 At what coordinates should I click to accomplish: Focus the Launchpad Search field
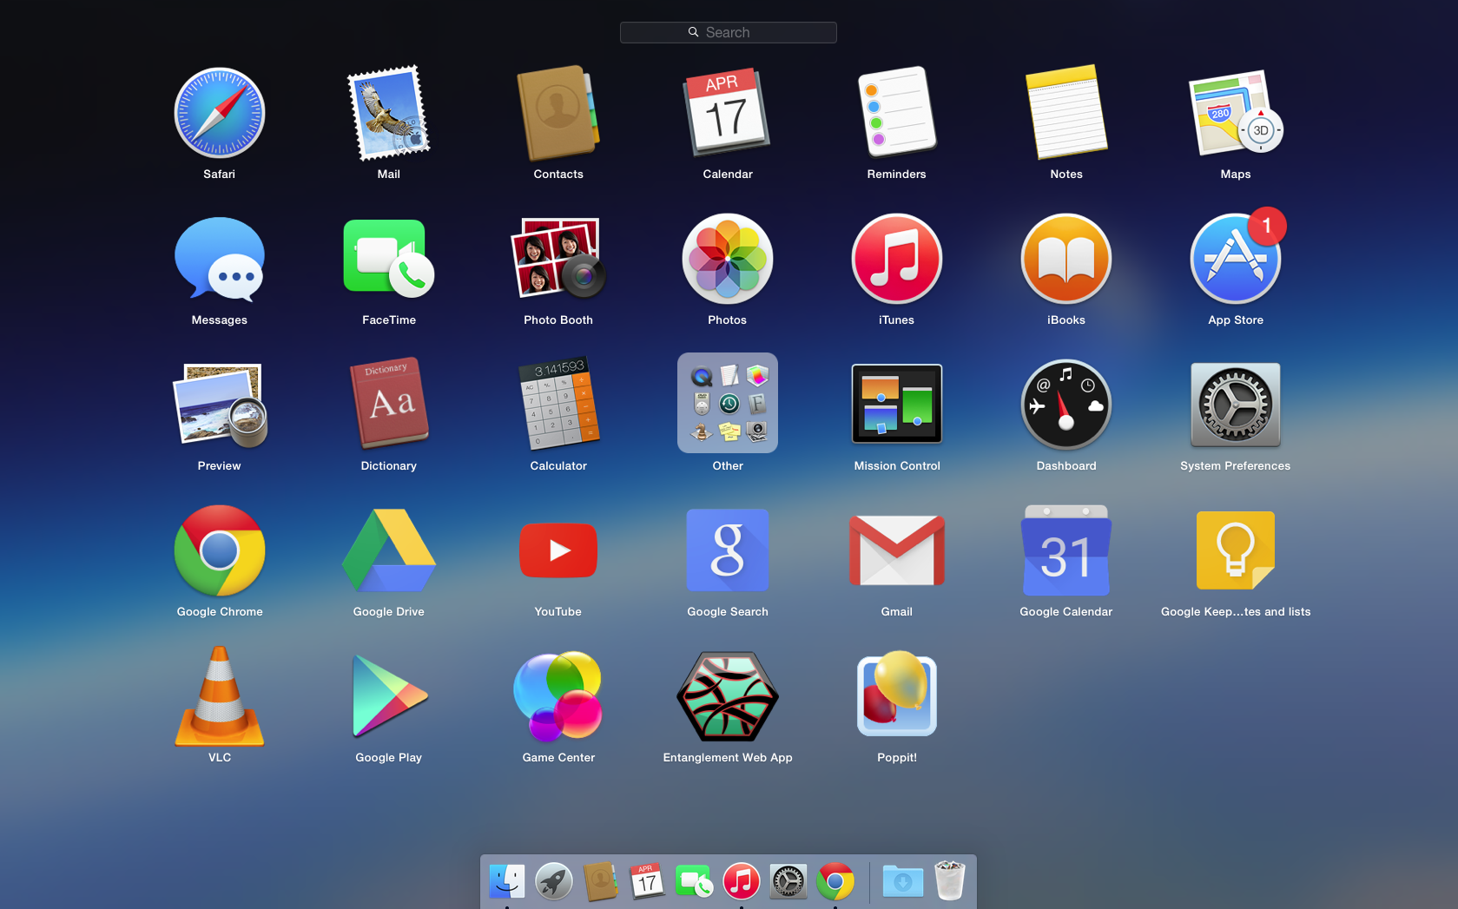click(x=729, y=32)
